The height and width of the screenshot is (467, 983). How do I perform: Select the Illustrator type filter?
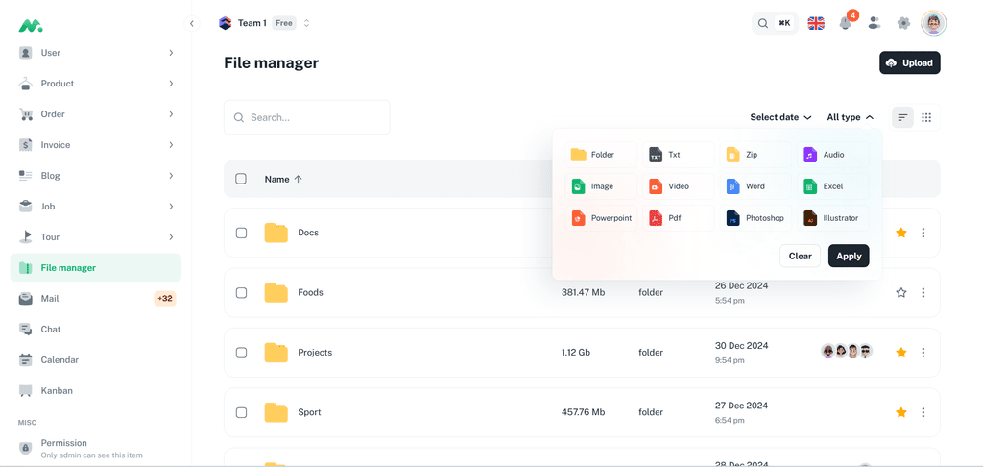coord(833,218)
